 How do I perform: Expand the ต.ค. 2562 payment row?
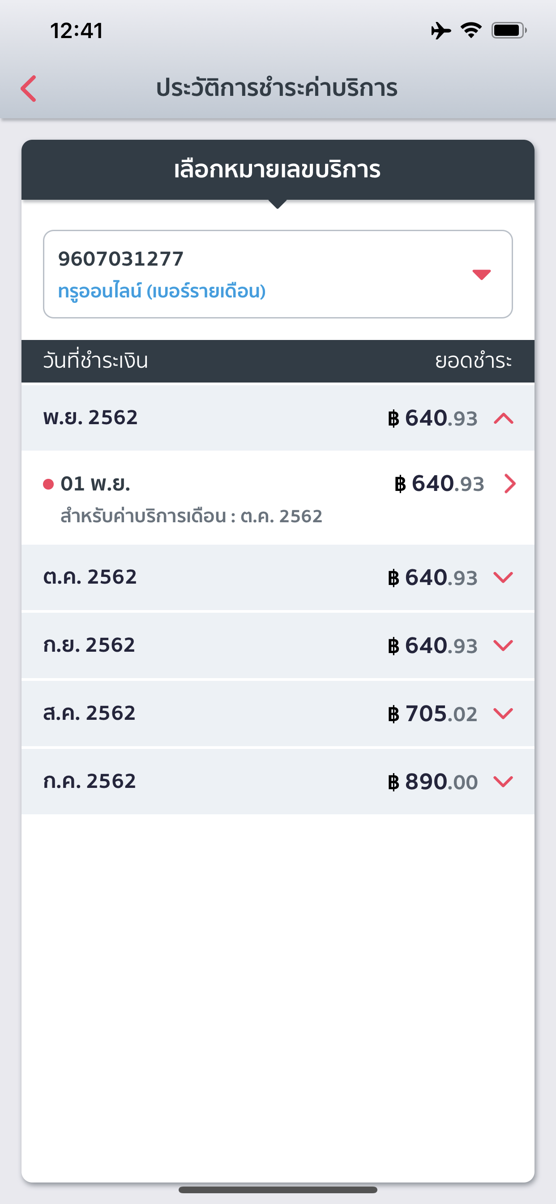[x=503, y=578]
